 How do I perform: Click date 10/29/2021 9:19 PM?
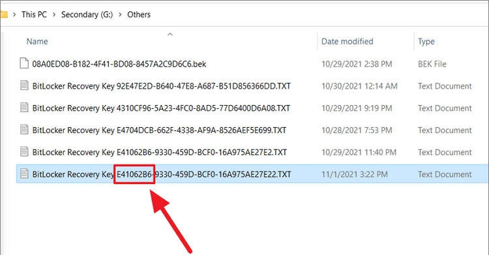coord(357,108)
